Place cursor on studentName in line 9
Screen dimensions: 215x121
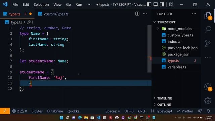pyautogui.click(x=32, y=72)
